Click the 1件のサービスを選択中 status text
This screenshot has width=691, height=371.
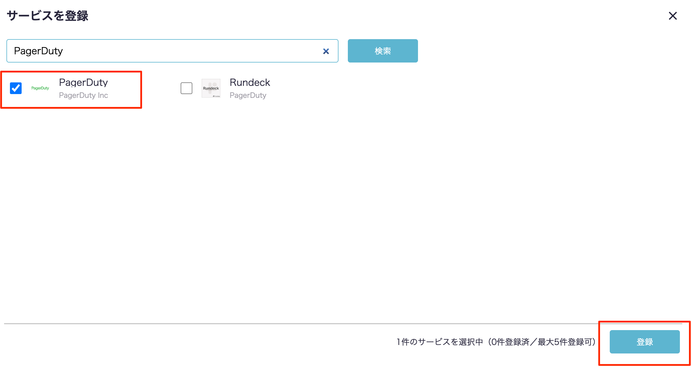point(439,342)
